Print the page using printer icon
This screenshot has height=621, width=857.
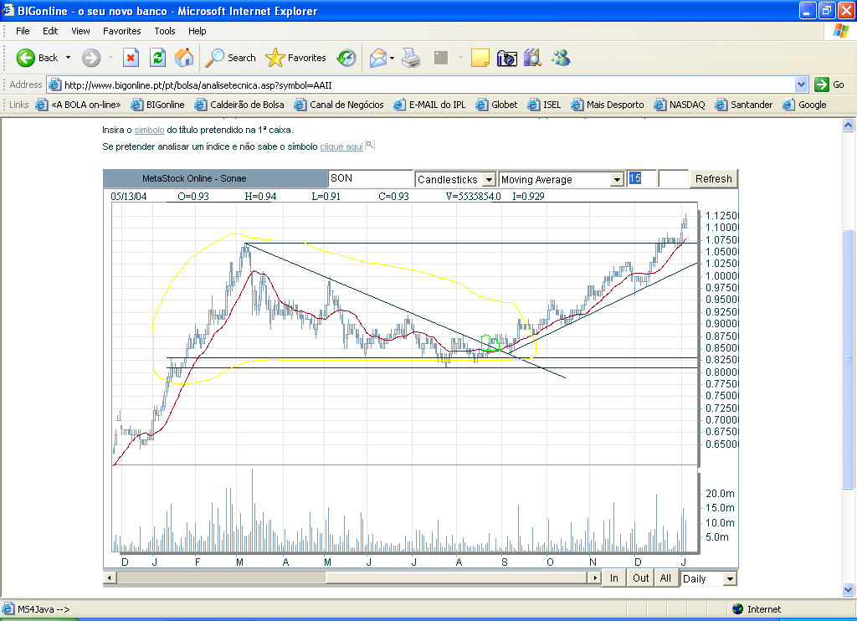(x=410, y=58)
